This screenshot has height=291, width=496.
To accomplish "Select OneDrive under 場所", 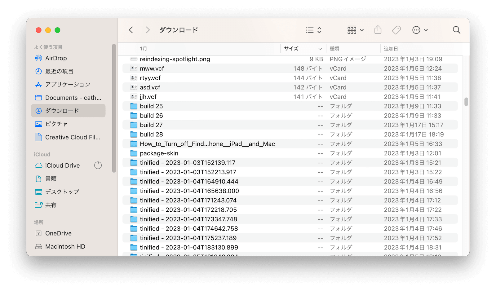I will (x=68, y=233).
